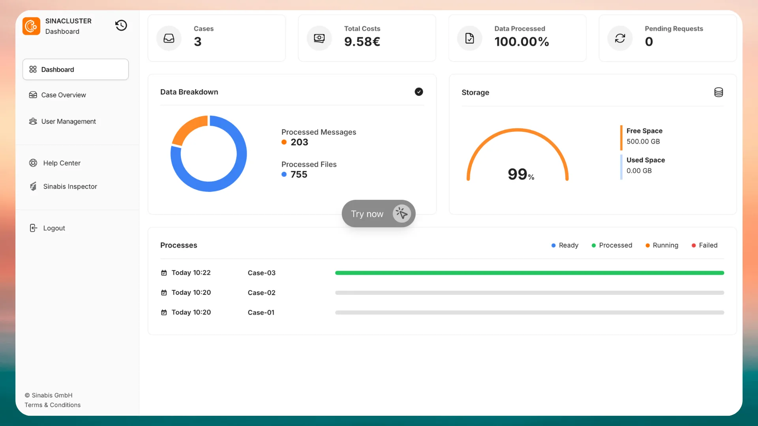Click the Try now button
Screen dimensions: 758x426
(379, 214)
